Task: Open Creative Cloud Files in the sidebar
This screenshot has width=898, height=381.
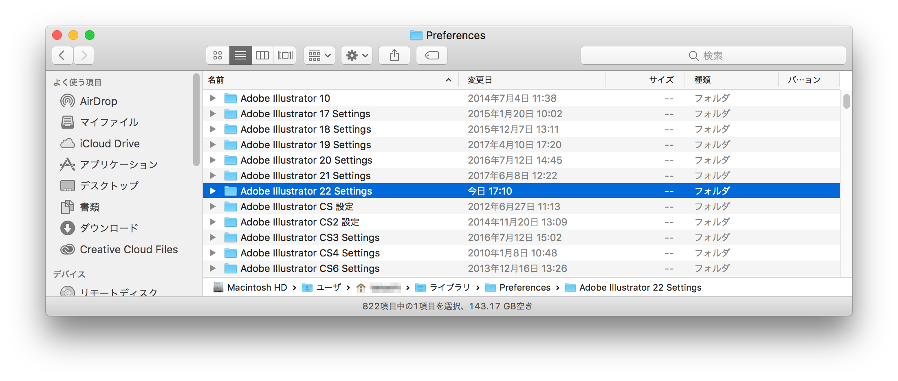Action: 119,249
